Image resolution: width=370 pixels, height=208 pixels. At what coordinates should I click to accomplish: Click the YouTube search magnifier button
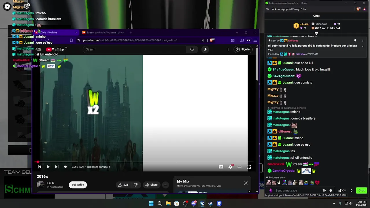[x=192, y=49]
